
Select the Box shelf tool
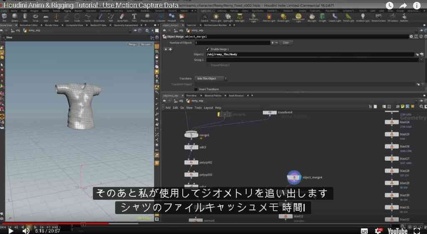(4, 17)
